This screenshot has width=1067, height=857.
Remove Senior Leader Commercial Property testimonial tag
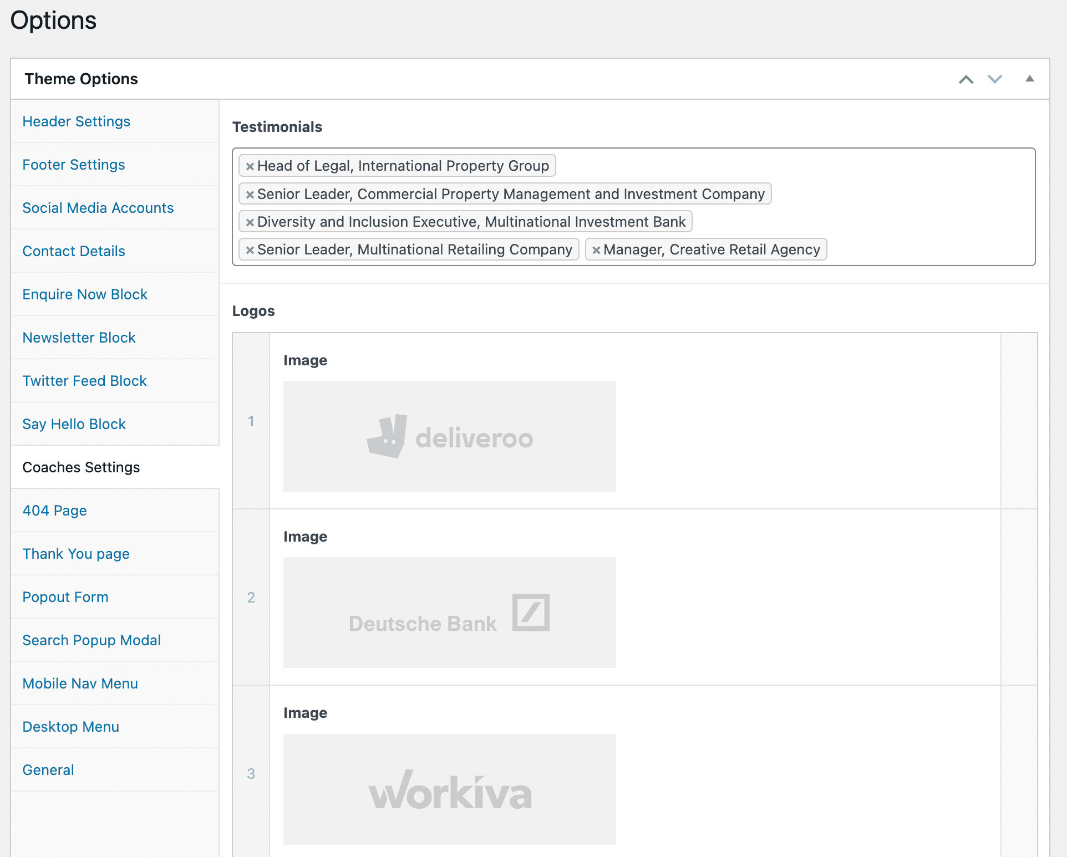250,195
